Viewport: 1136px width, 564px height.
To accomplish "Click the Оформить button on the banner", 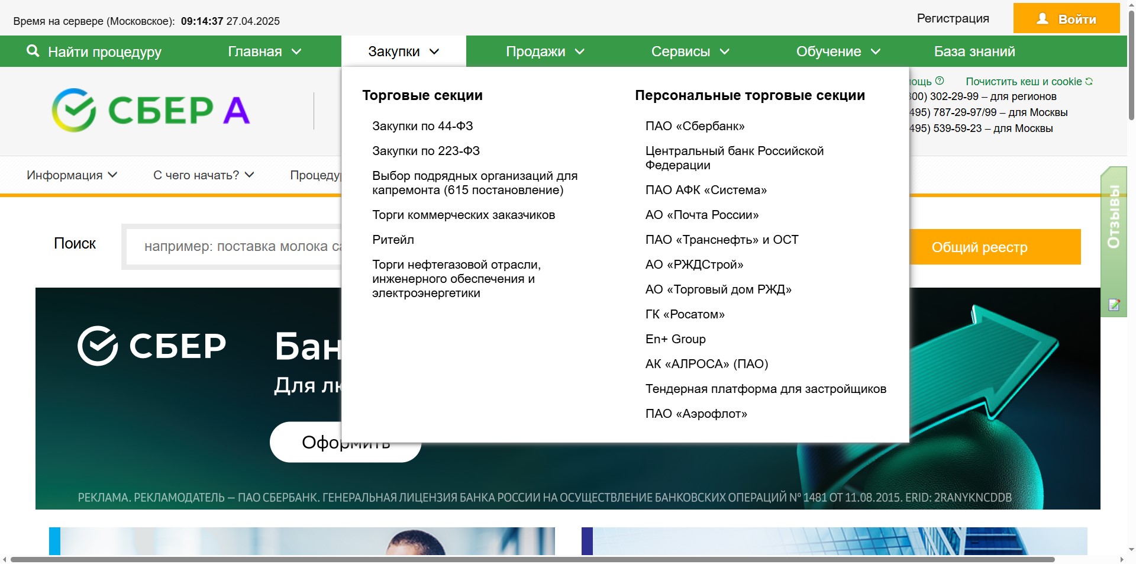I will 346,442.
